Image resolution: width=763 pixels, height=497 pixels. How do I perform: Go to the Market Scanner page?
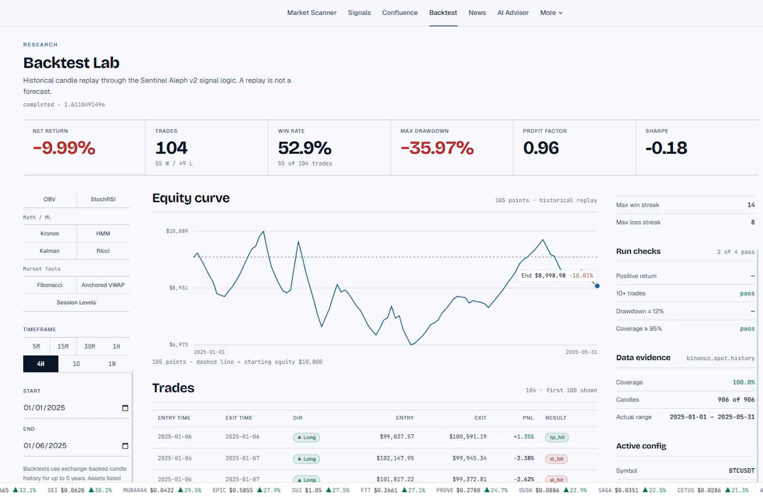pyautogui.click(x=312, y=13)
